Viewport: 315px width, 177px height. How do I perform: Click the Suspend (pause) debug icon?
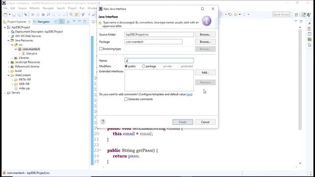point(38,14)
